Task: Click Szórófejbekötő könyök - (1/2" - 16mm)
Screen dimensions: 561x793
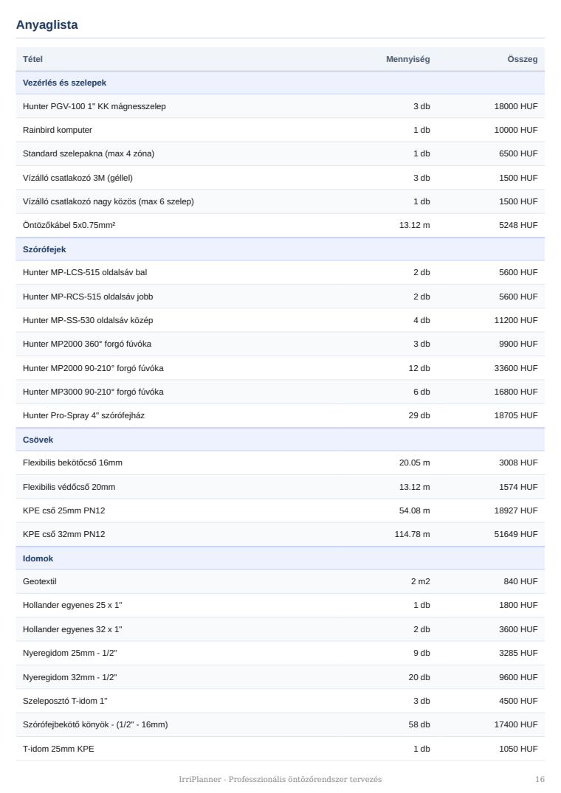Action: coord(95,724)
